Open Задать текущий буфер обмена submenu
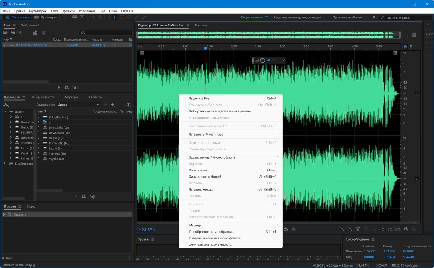Screen dimensions: 434x268 [x=231, y=157]
